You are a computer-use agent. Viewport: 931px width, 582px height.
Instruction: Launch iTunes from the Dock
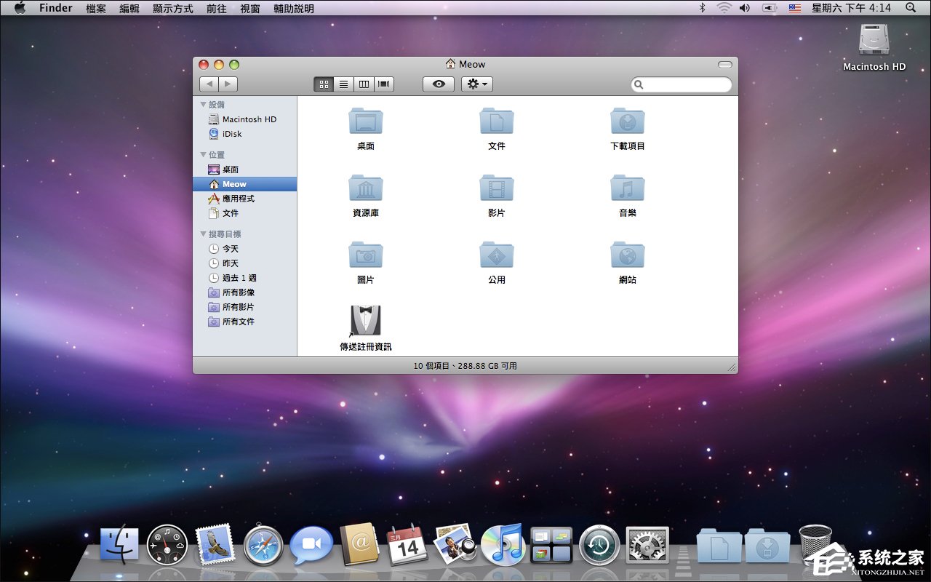pyautogui.click(x=503, y=543)
